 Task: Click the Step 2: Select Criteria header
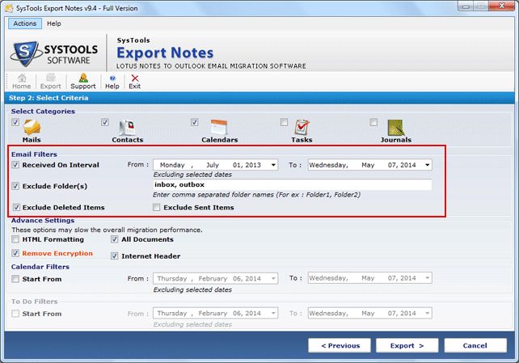pyautogui.click(x=49, y=98)
